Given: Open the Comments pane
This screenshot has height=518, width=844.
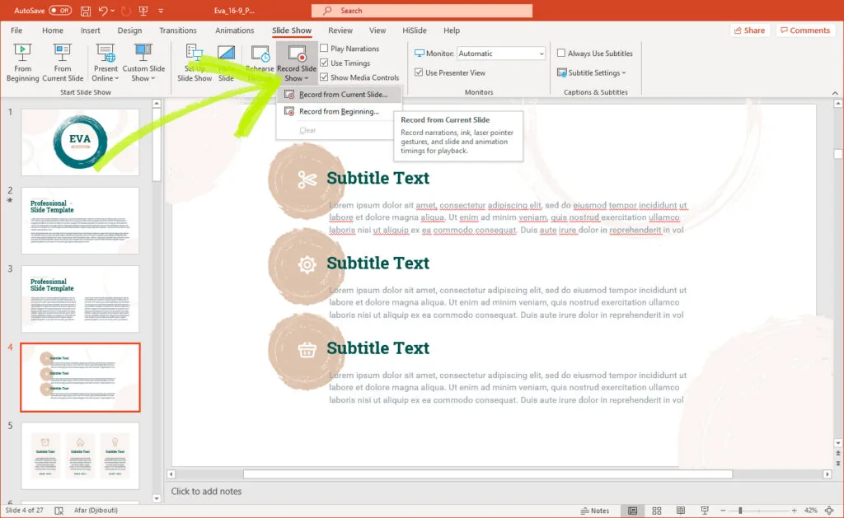Looking at the screenshot, I should coord(805,30).
